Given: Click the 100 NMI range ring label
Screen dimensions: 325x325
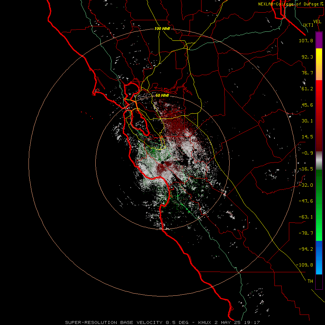Looking at the screenshot, I should point(162,29).
